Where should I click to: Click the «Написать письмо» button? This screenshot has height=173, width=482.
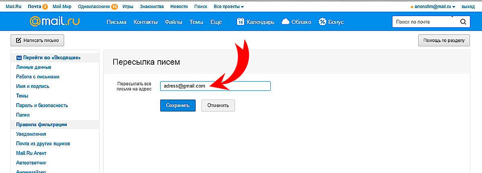pyautogui.click(x=37, y=41)
